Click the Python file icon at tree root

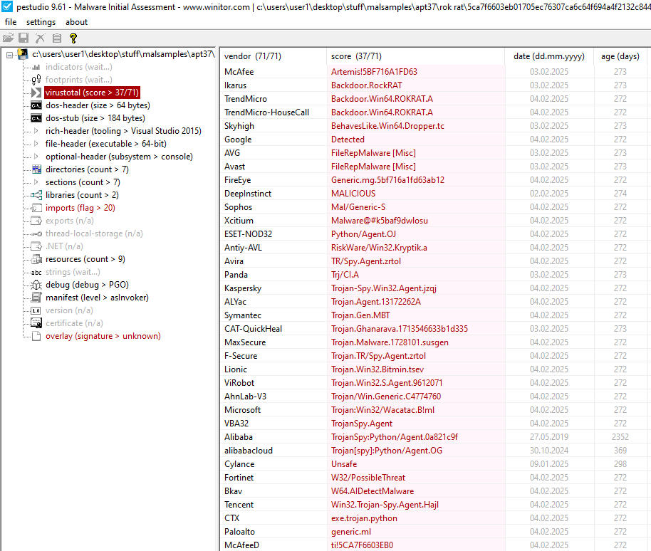(24, 54)
